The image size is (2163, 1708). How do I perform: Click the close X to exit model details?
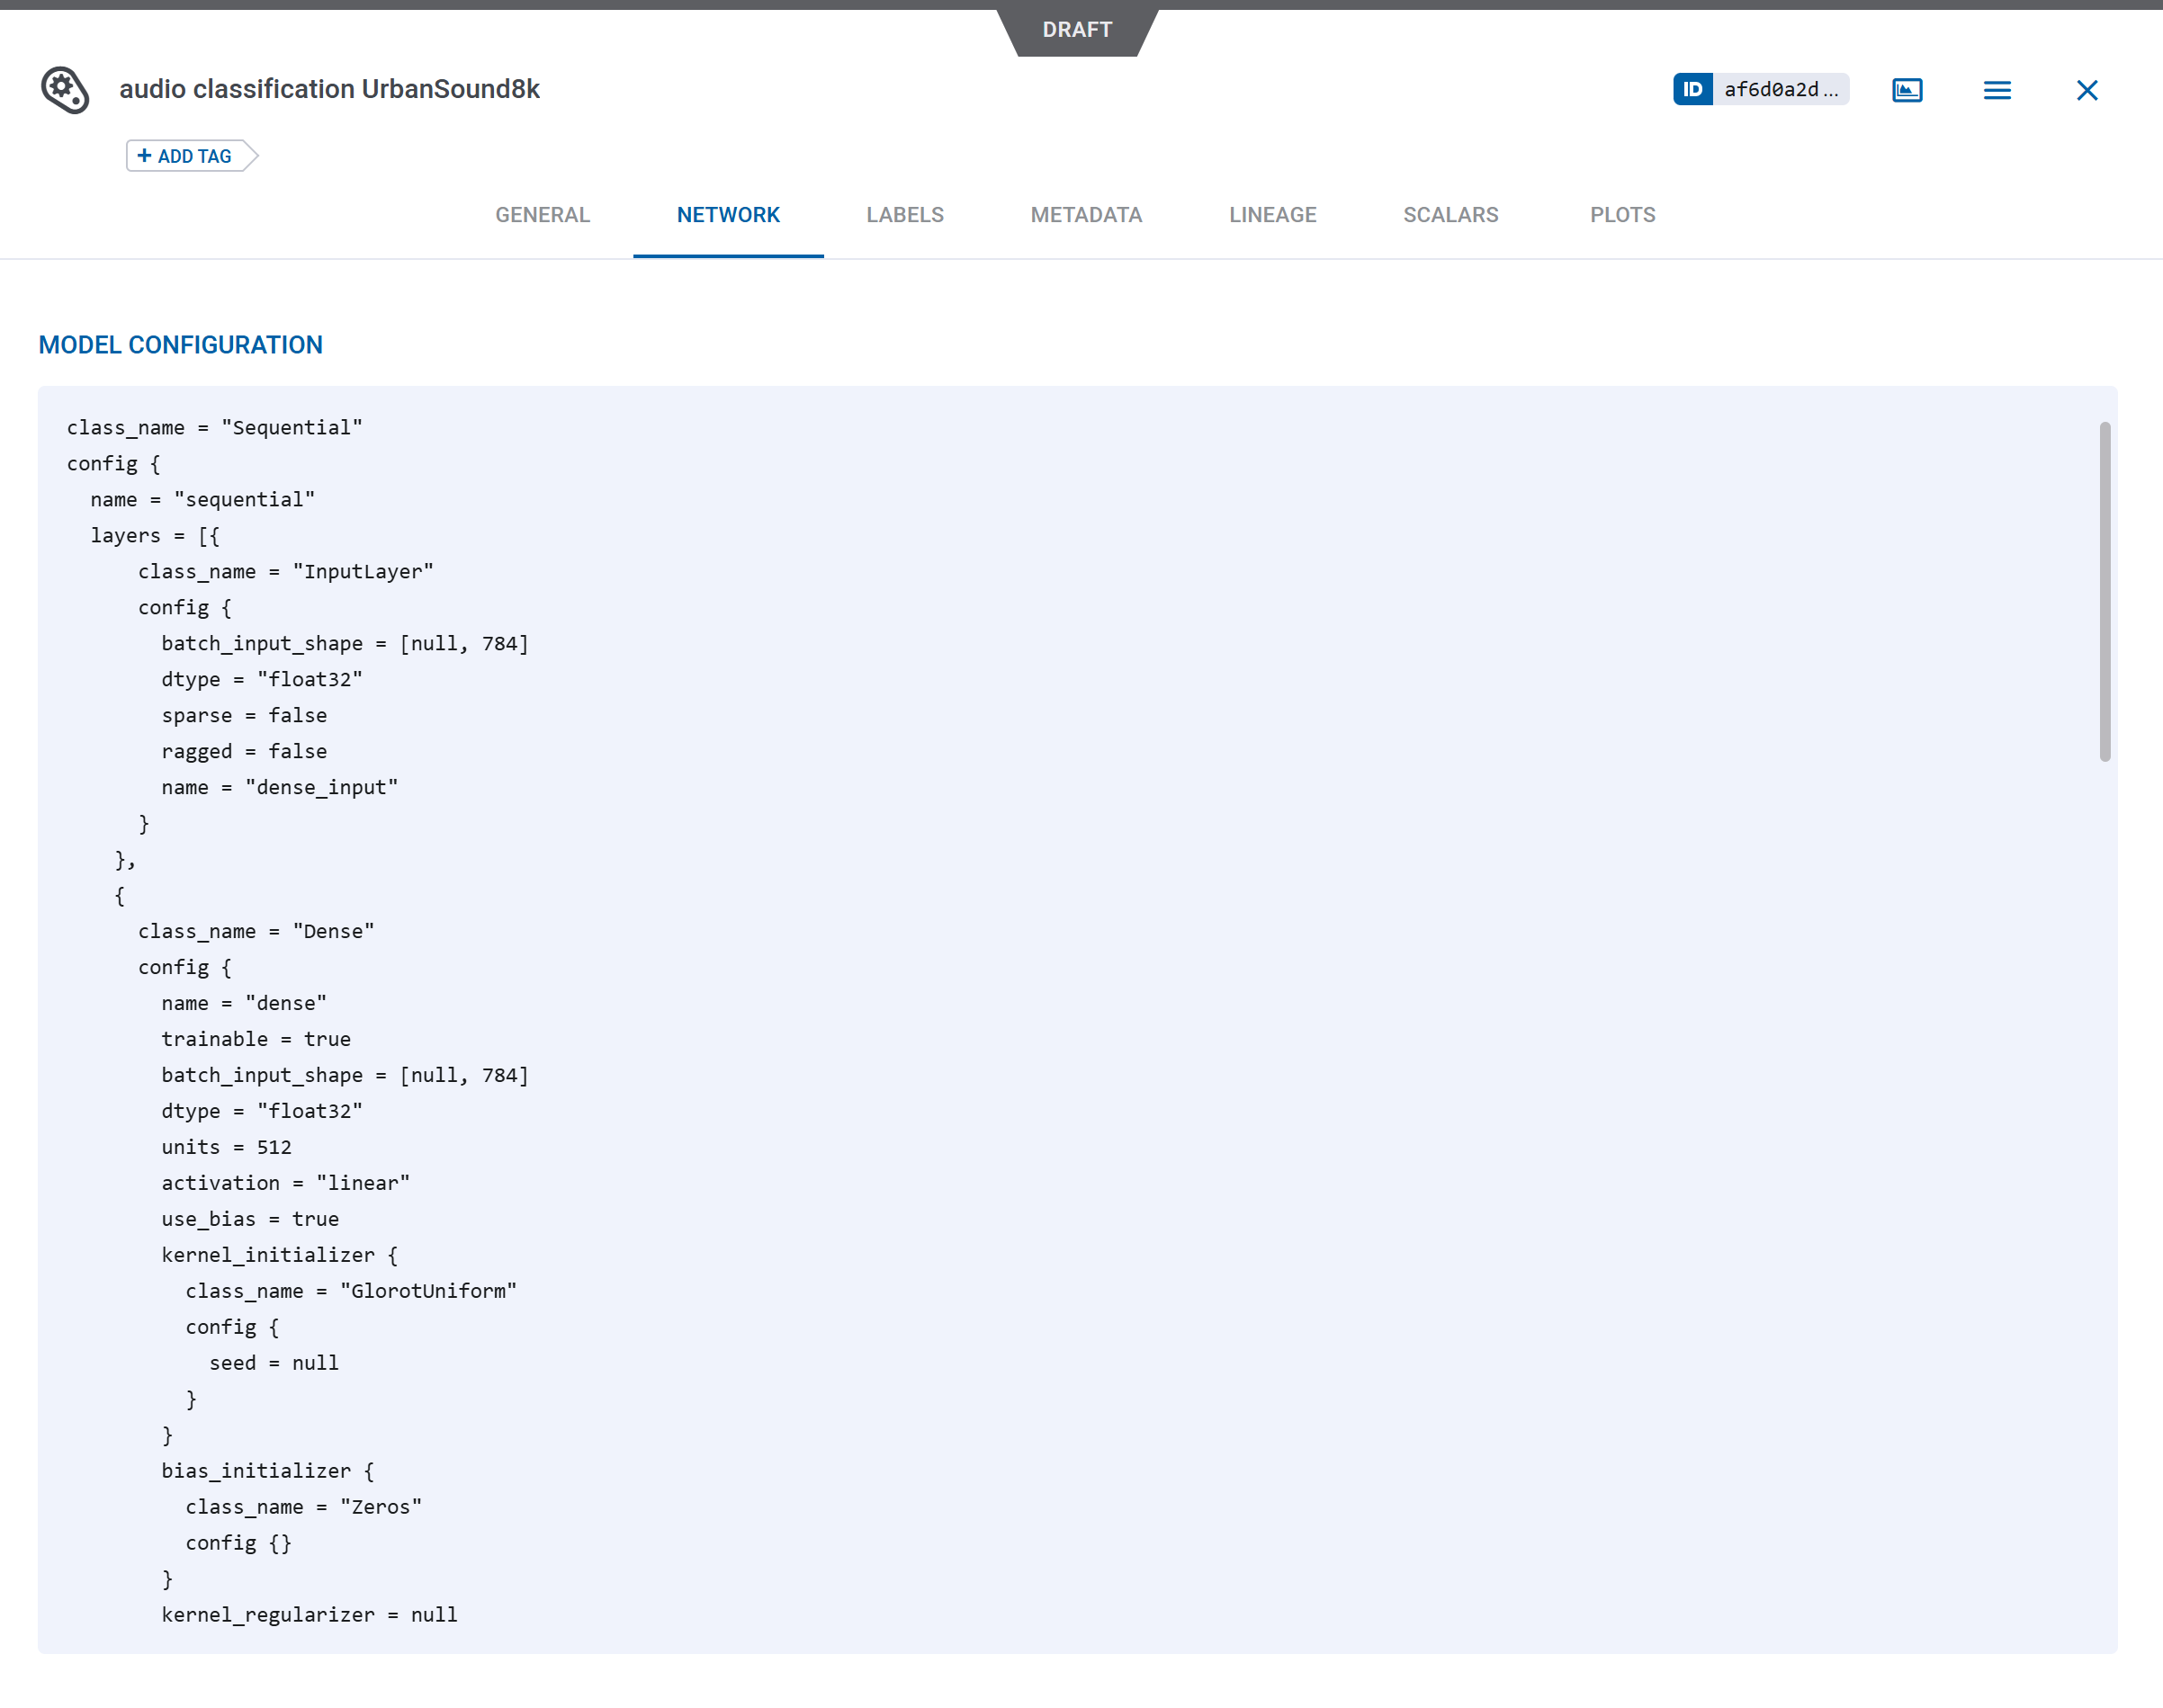coord(2087,90)
